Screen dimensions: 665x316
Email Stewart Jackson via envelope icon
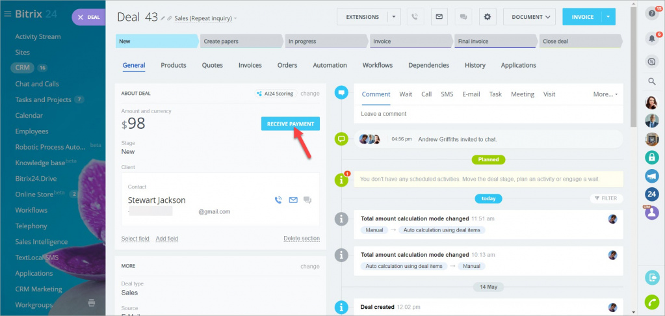pos(293,200)
